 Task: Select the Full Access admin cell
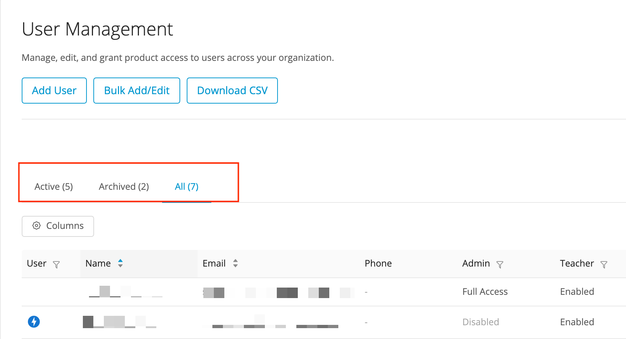[485, 292]
